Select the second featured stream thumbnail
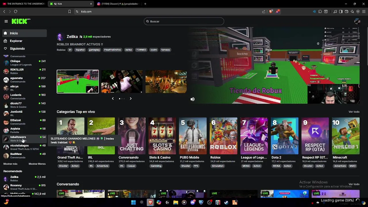The height and width of the screenshot is (207, 368). pos(122,82)
